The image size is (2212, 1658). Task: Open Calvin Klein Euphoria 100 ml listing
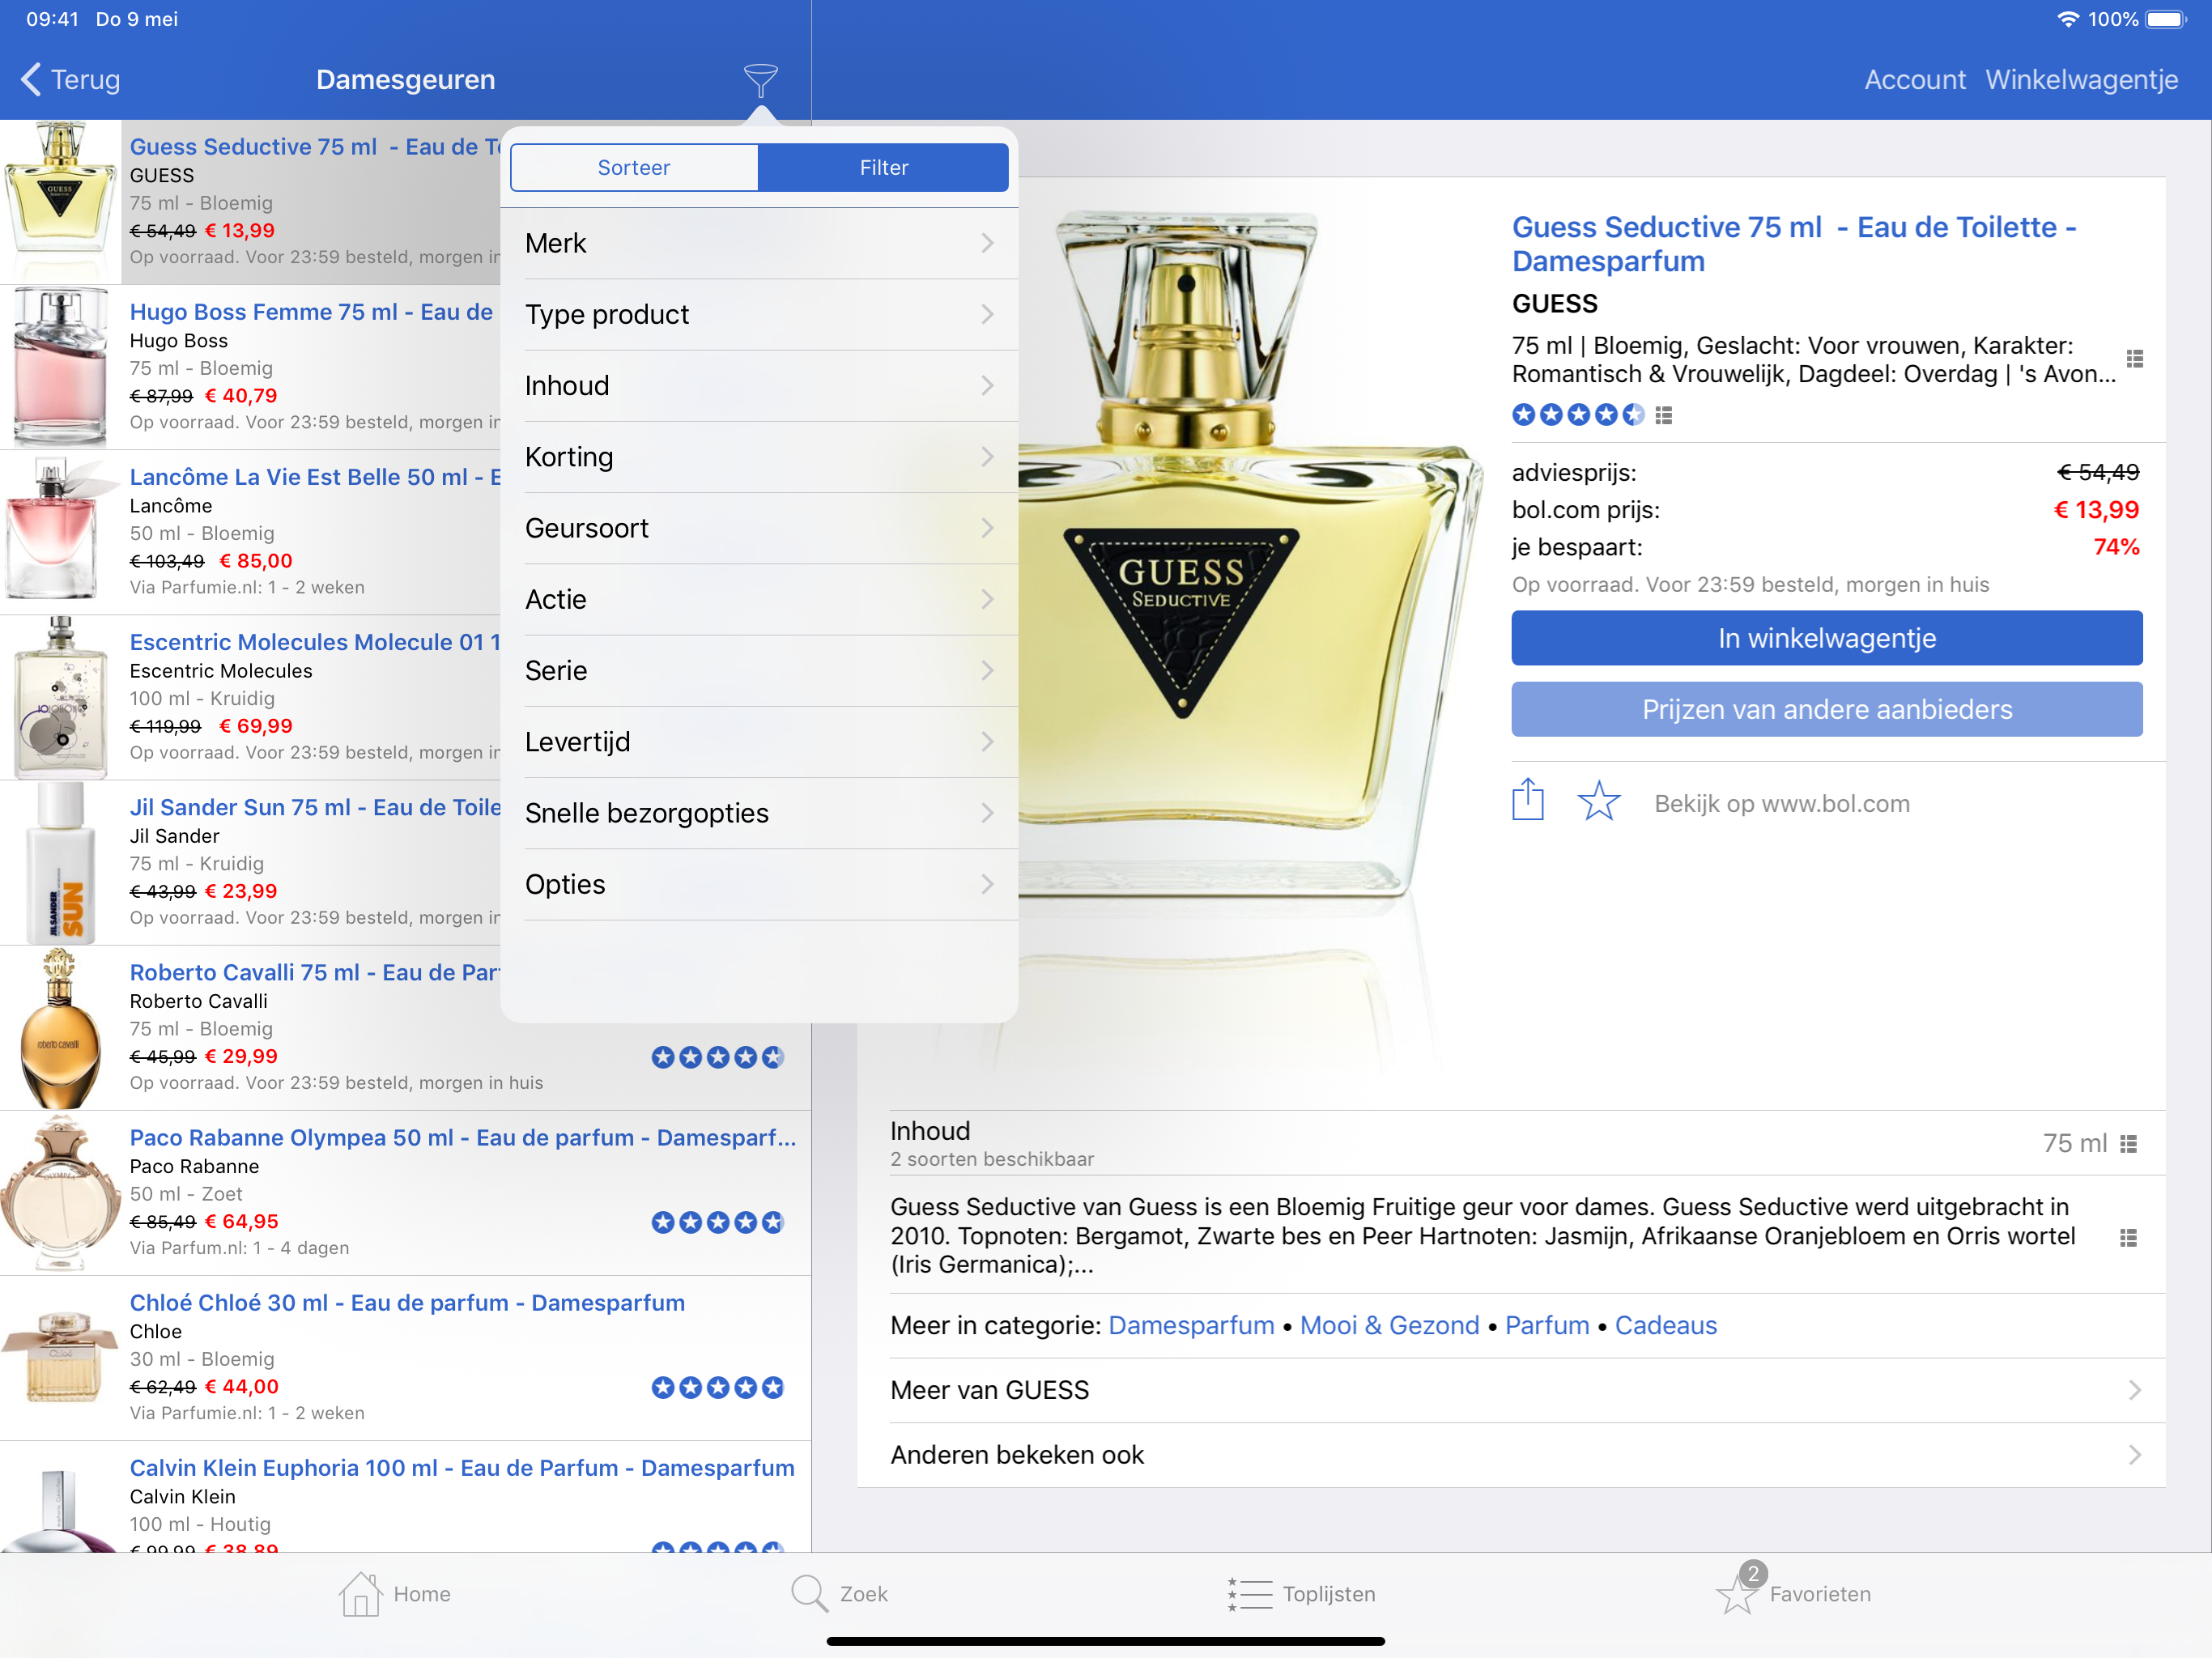pos(405,1497)
